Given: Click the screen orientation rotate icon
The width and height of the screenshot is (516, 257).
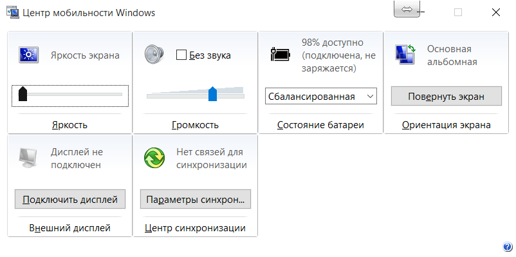Looking at the screenshot, I should (405, 54).
